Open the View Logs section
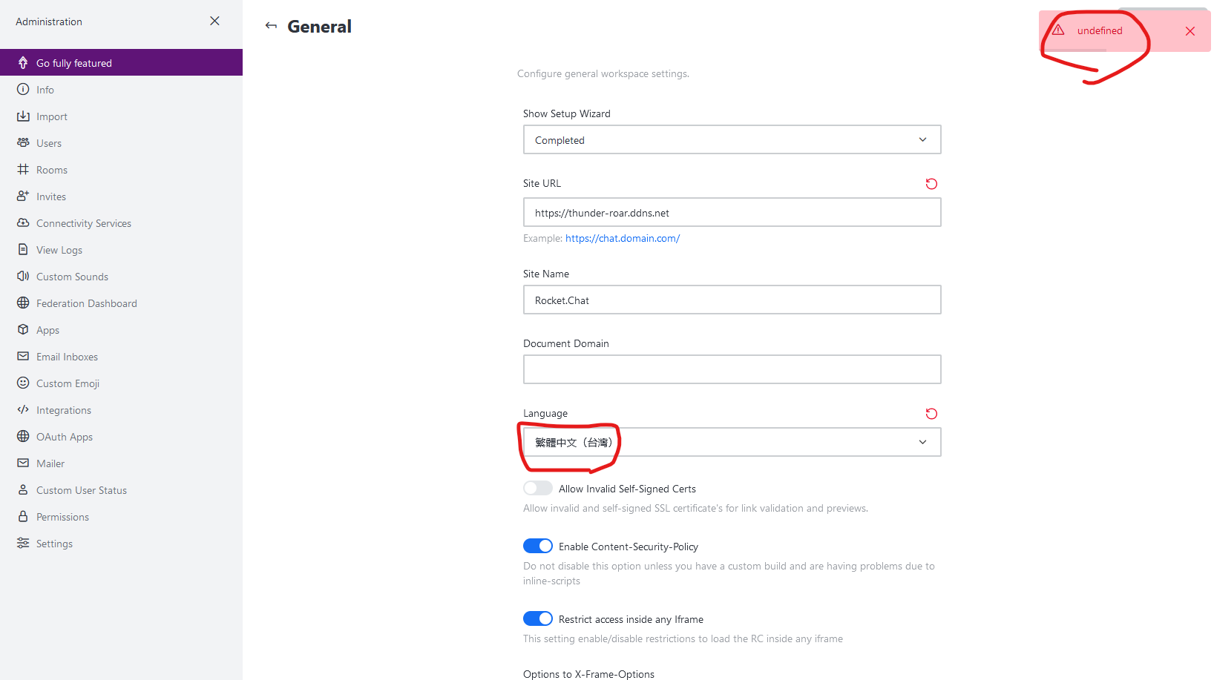The width and height of the screenshot is (1214, 680). coord(59,249)
